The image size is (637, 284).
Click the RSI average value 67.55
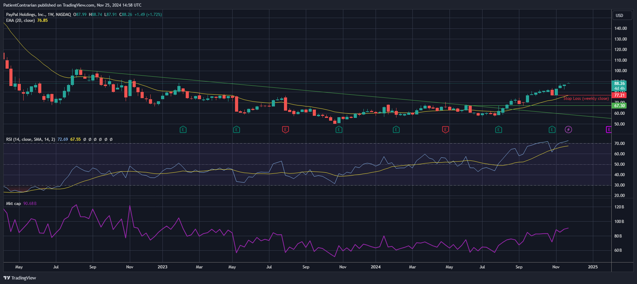pyautogui.click(x=75, y=139)
